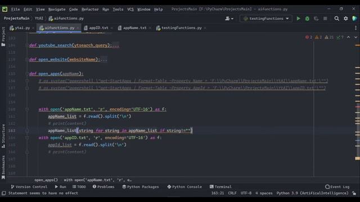Click aifunctions.py breadcrumb in navigation bar

tap(66, 19)
